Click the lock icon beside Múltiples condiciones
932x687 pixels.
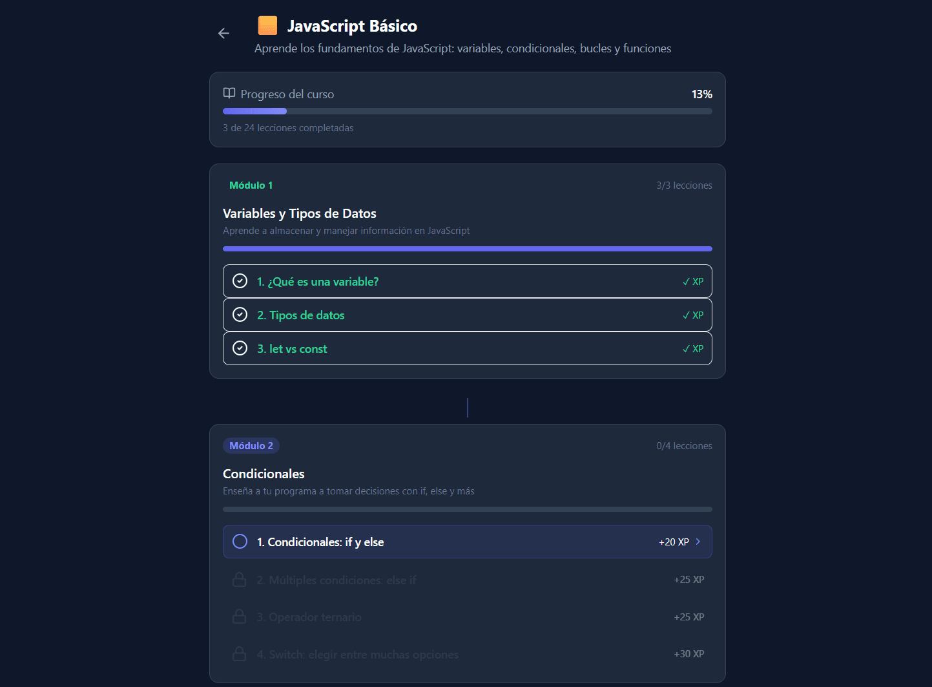click(239, 580)
